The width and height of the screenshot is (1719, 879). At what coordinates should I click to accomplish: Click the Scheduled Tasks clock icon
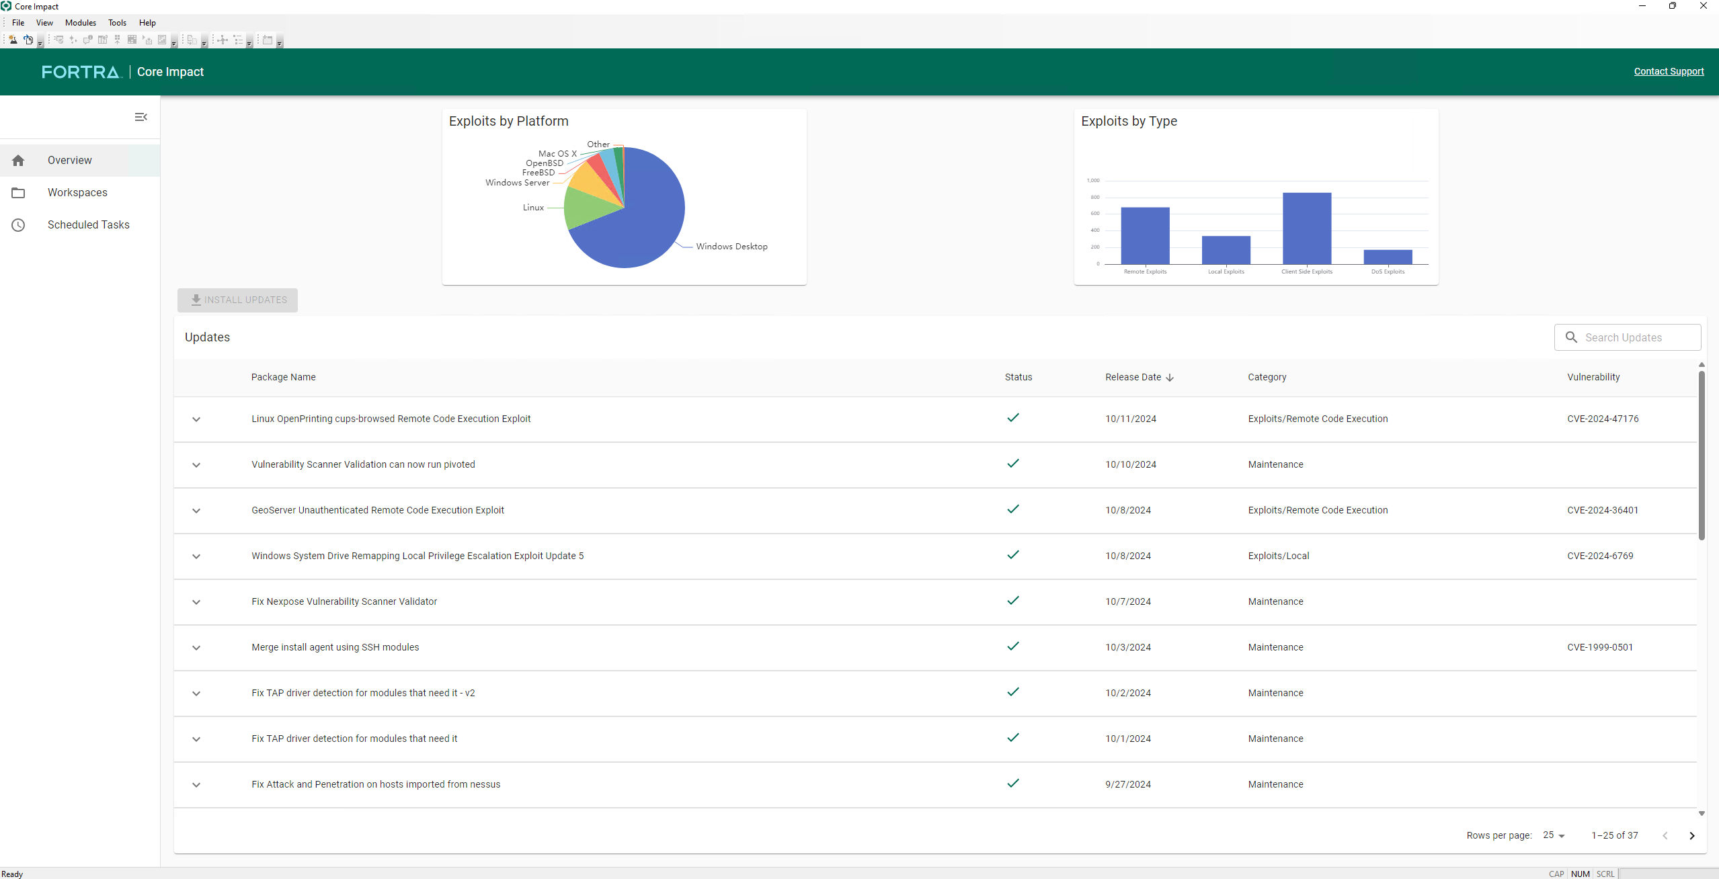click(x=18, y=225)
